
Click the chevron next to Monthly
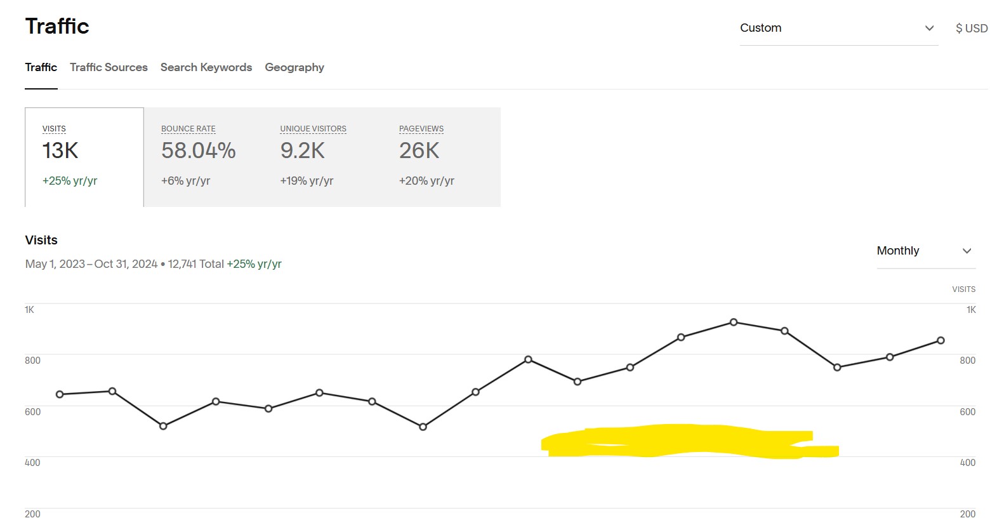coord(967,251)
